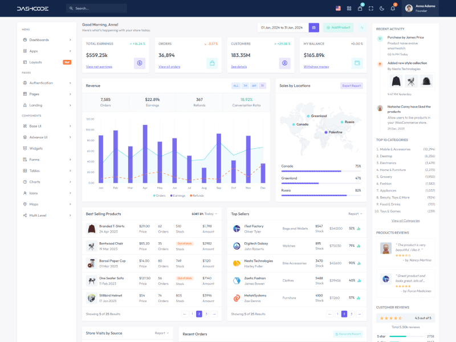This screenshot has width=456, height=342.
Task: Switch to dark mode with moon icon
Action: pos(382,9)
